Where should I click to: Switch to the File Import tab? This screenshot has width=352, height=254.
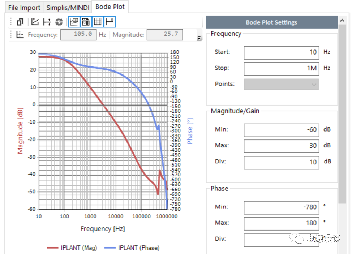click(25, 7)
